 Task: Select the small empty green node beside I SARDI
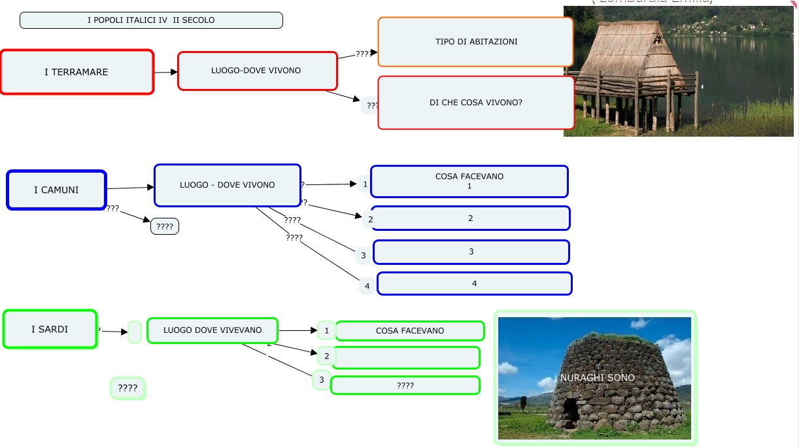pyautogui.click(x=135, y=332)
